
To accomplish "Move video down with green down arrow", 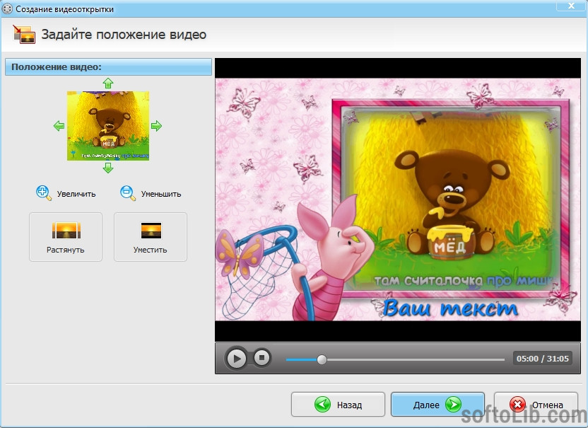I will (x=108, y=168).
